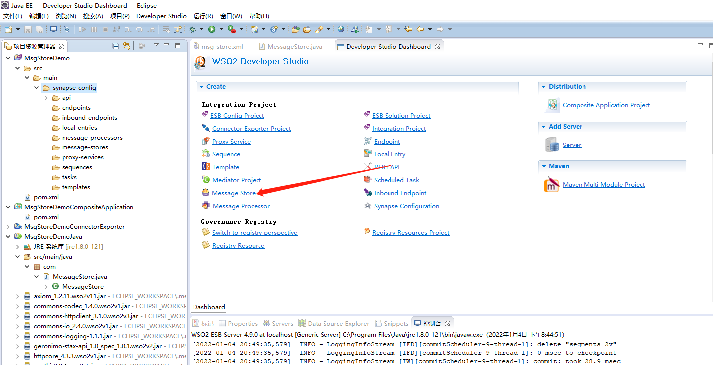713x365 pixels.
Task: Open the New wizard dropdown arrow
Action: (17, 29)
